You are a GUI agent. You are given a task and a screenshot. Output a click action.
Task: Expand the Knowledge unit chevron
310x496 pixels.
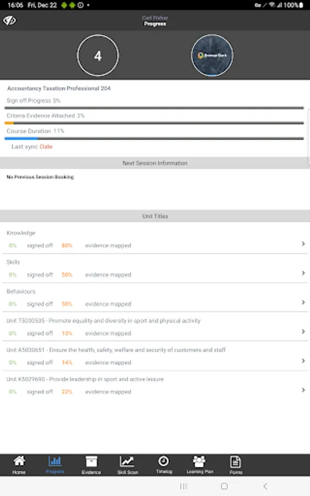303,244
